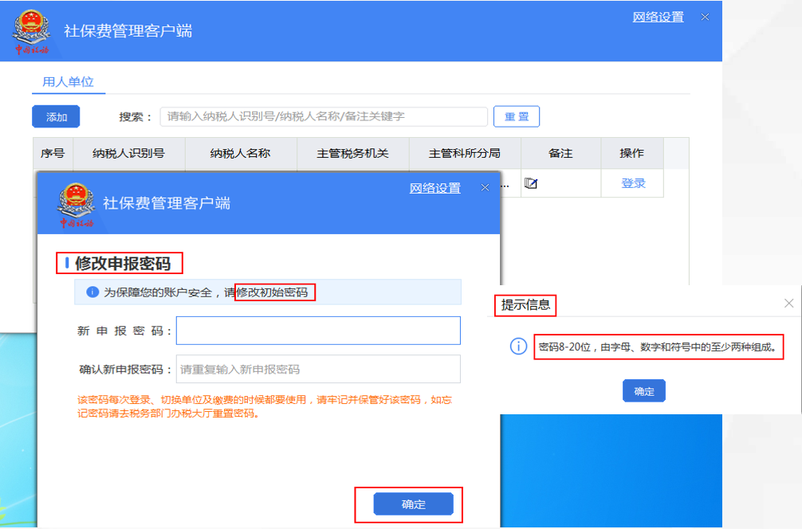Image resolution: width=802 pixels, height=529 pixels.
Task: Select the 确认新申报密码 input field
Action: pos(318,369)
